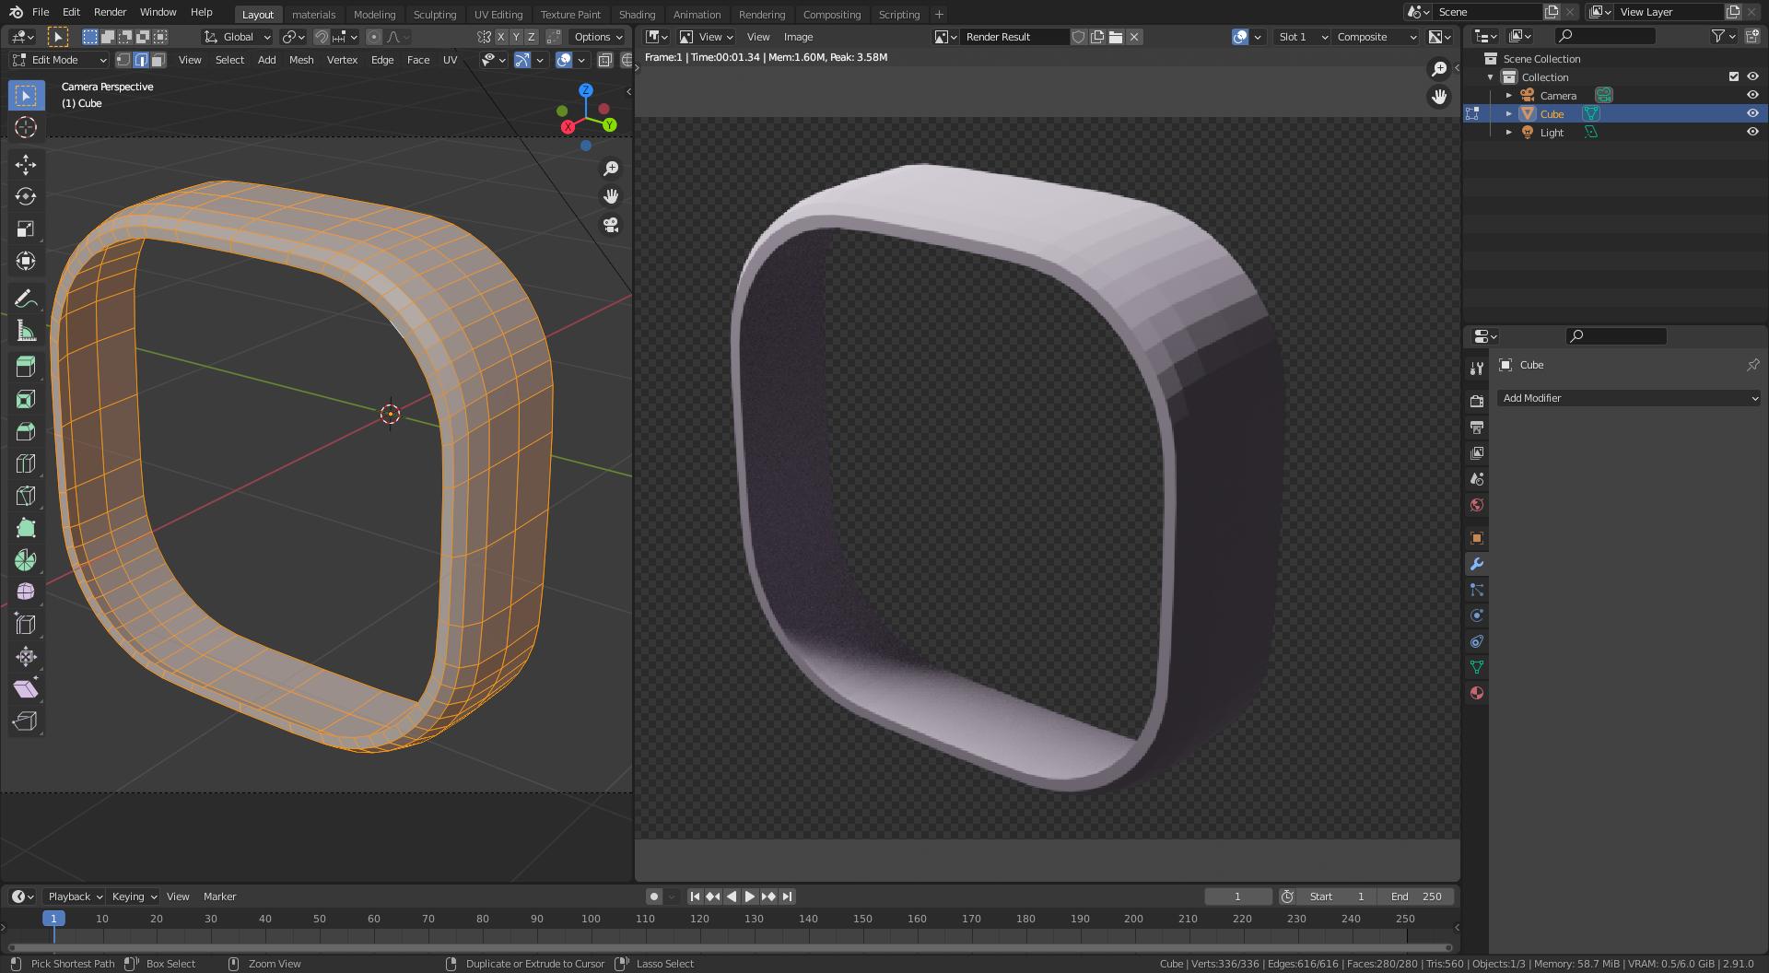Toggle auto keying record button
Screen dimensions: 1769x973
(653, 897)
